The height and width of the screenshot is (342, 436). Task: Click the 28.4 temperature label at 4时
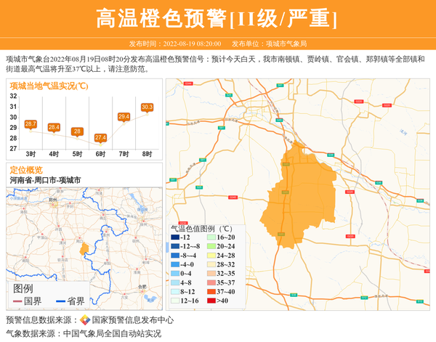point(54,127)
